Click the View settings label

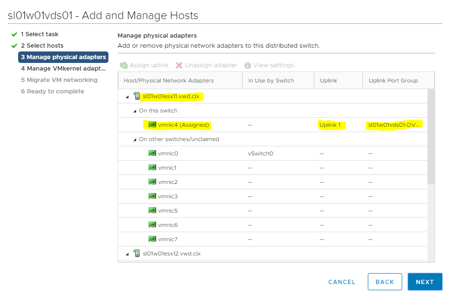coord(274,65)
